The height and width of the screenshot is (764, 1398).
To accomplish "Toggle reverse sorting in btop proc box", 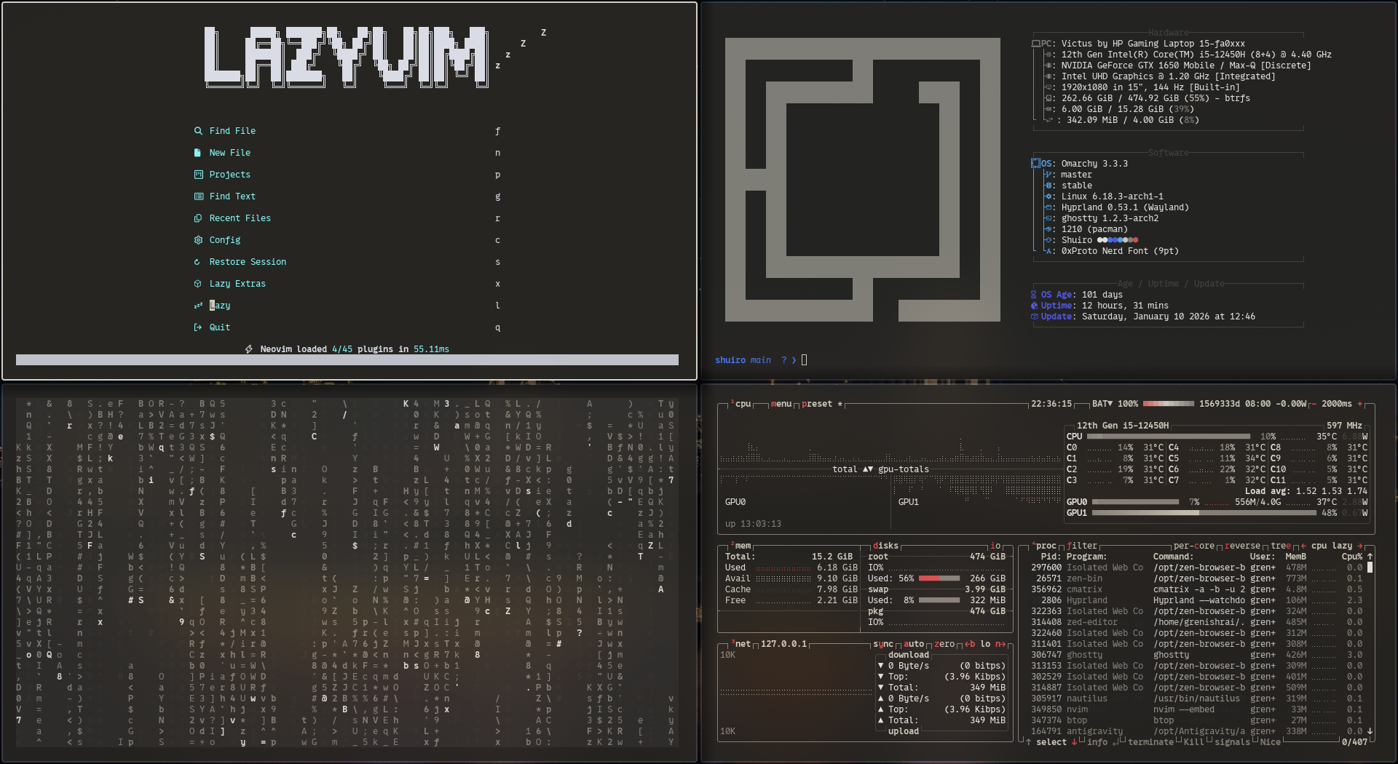I will point(1243,546).
